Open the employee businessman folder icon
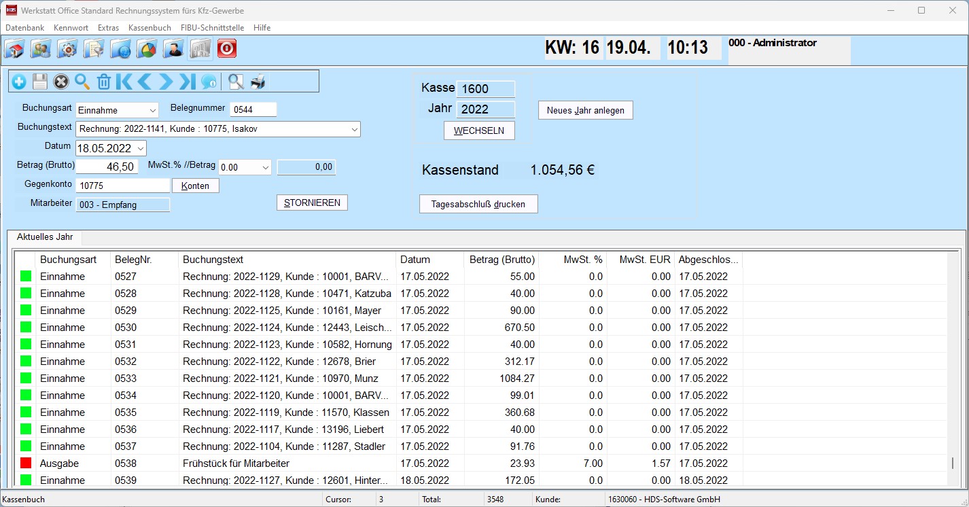This screenshot has height=507, width=969. coord(173,49)
